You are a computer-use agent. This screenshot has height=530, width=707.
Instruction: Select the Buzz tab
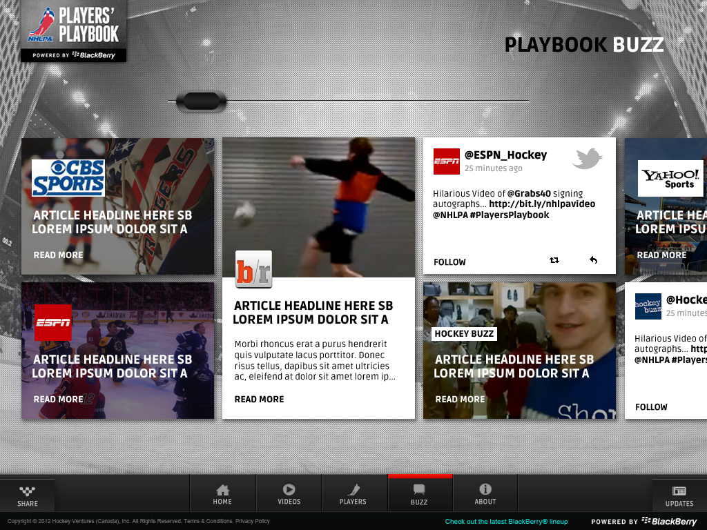(419, 494)
